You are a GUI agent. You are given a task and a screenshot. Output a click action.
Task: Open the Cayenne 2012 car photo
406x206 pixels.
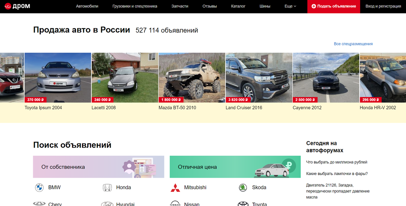(x=326, y=78)
